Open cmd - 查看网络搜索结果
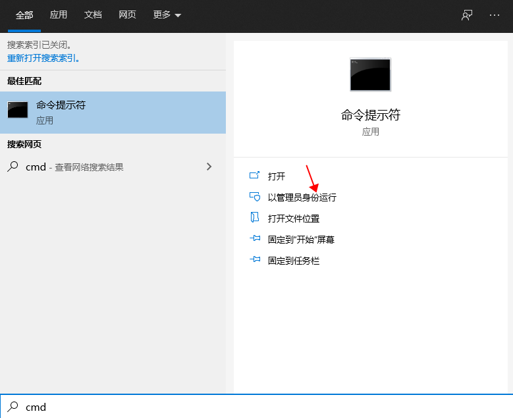The image size is (513, 418). tap(113, 167)
